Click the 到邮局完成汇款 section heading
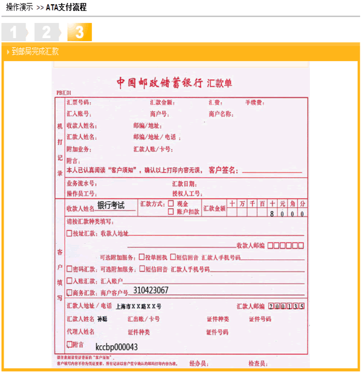362x375 pixels. (x=35, y=51)
